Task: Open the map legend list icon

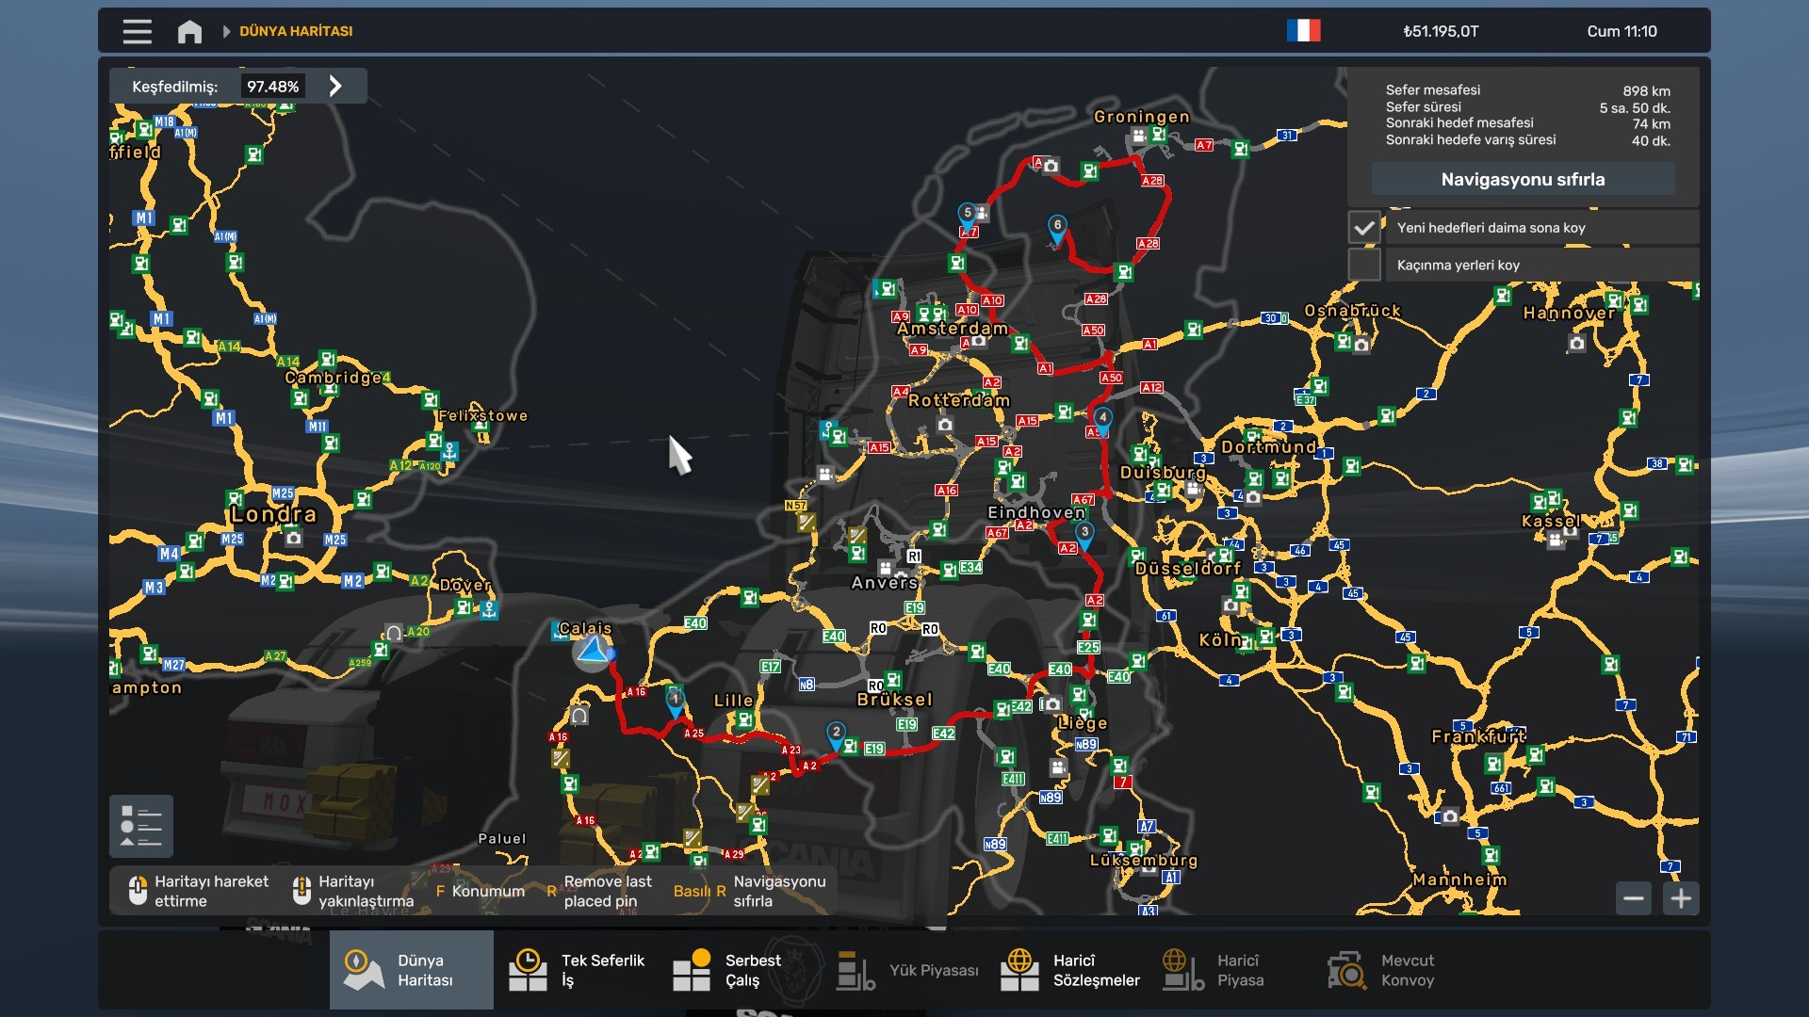Action: (x=141, y=826)
